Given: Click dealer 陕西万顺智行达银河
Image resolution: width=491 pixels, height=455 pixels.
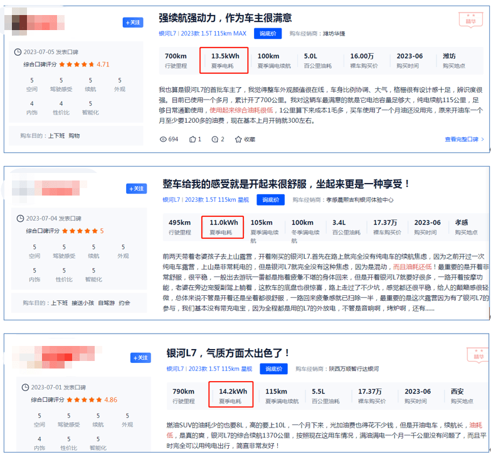Looking at the screenshot, I should 354,369.
